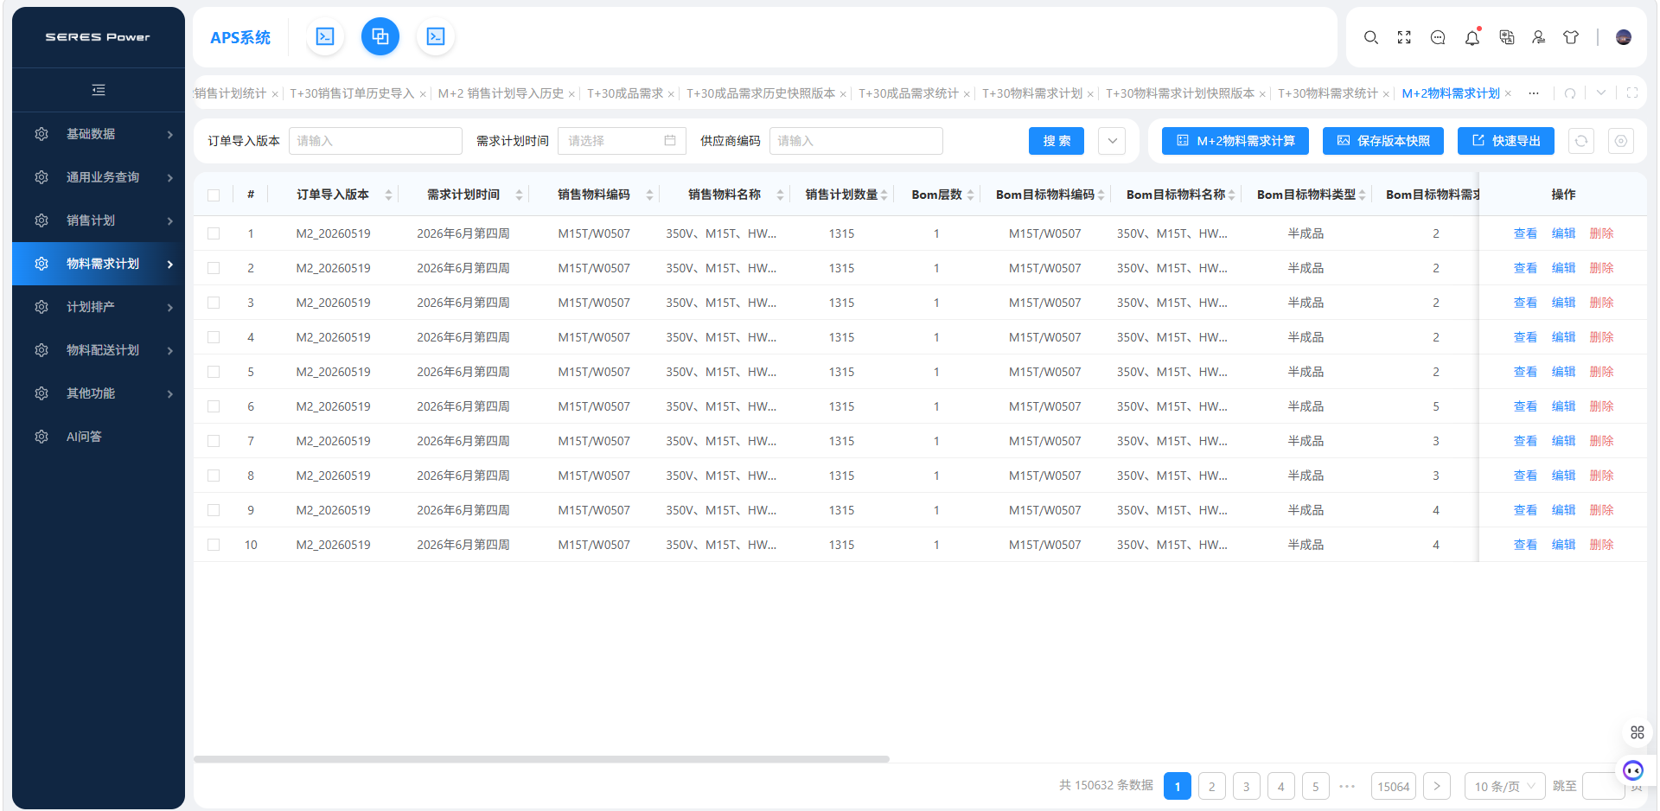
Task: Open the search magnifier icon
Action: pos(1371,37)
